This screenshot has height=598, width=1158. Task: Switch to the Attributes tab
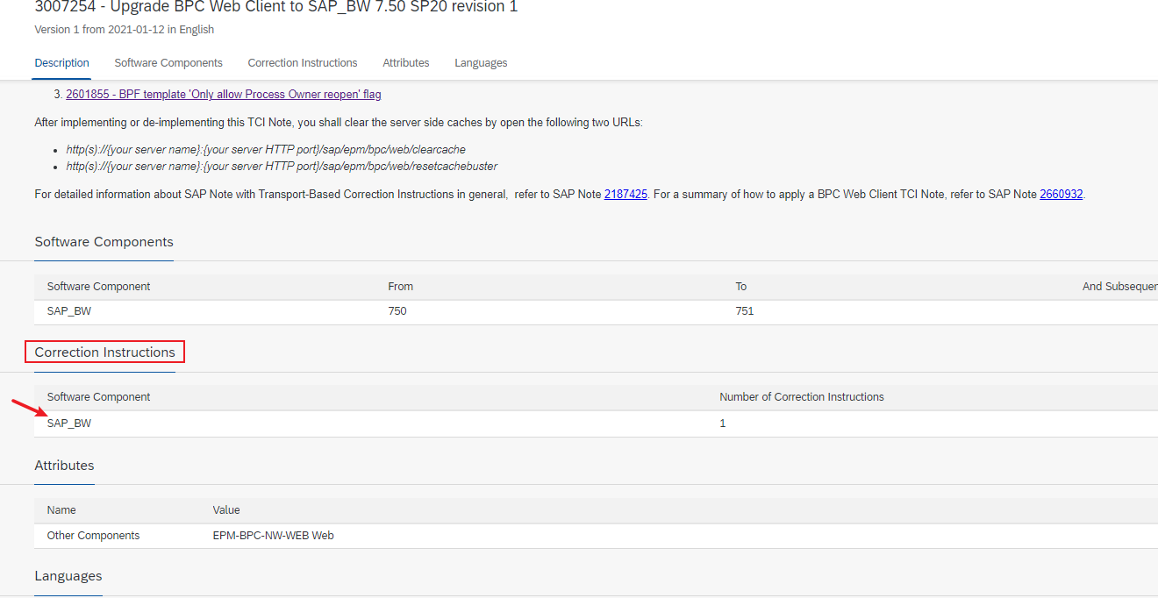coord(406,63)
